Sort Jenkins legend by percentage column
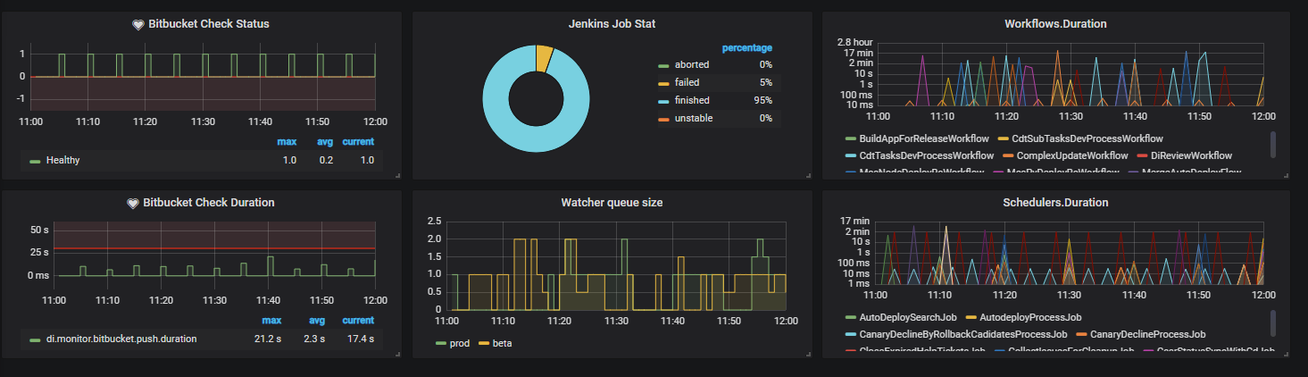Screen dimensions: 1308x377 [x=746, y=48]
